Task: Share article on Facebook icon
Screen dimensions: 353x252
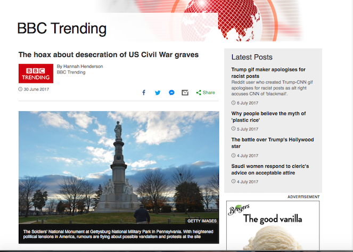Action: pyautogui.click(x=144, y=93)
